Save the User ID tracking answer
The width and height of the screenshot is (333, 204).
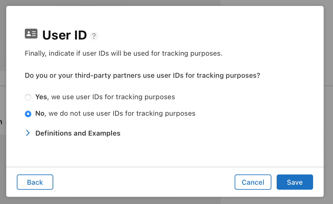pyautogui.click(x=295, y=182)
